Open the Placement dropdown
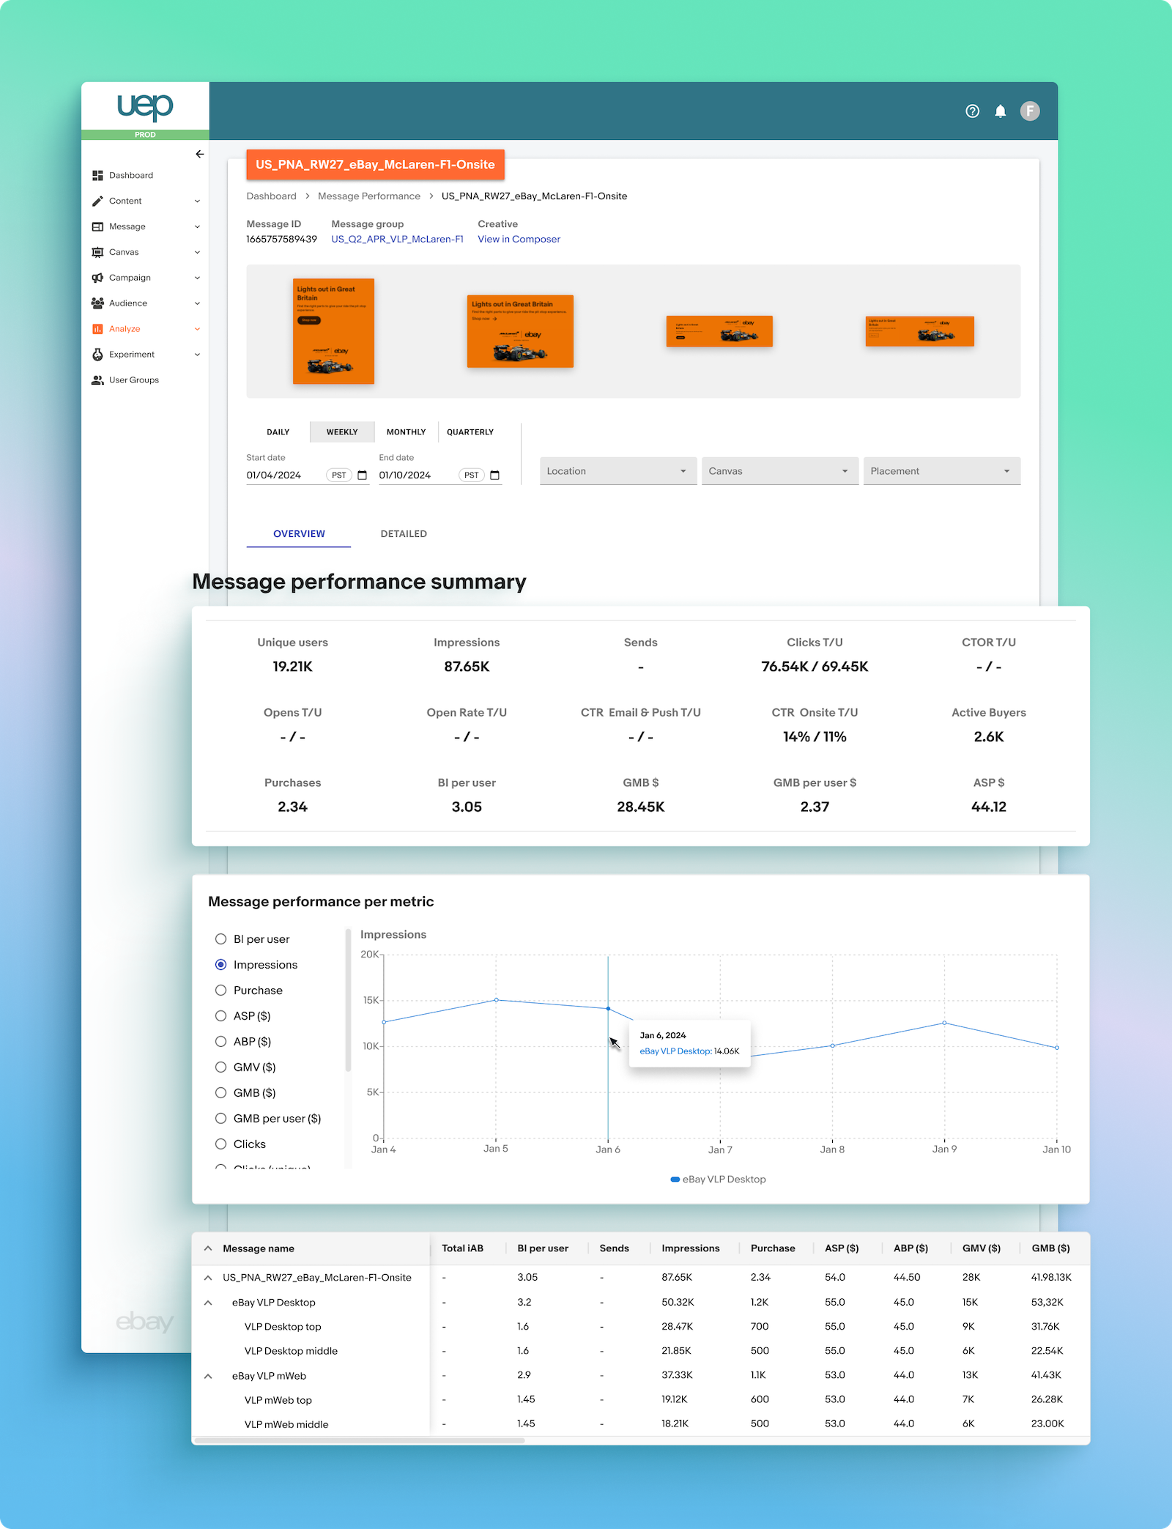Screen dimensions: 1172x1529 [941, 471]
